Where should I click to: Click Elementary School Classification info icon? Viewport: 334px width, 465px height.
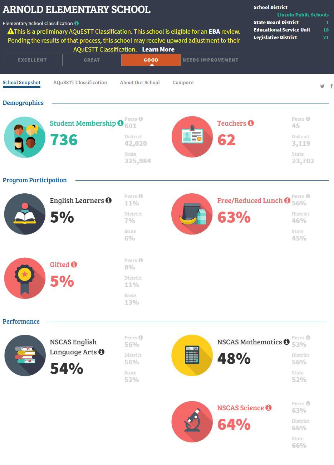pyautogui.click(x=77, y=23)
